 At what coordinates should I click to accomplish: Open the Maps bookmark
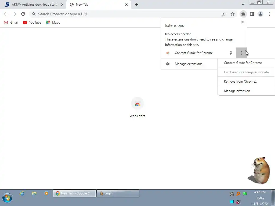coord(53,23)
